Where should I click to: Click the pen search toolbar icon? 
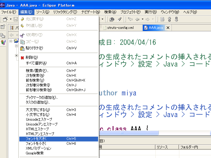119,19
